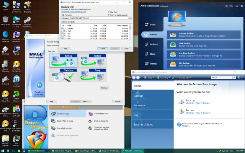Open Mount Image File desktop icon
Image resolution: width=245 pixels, height=153 pixels.
(5, 126)
